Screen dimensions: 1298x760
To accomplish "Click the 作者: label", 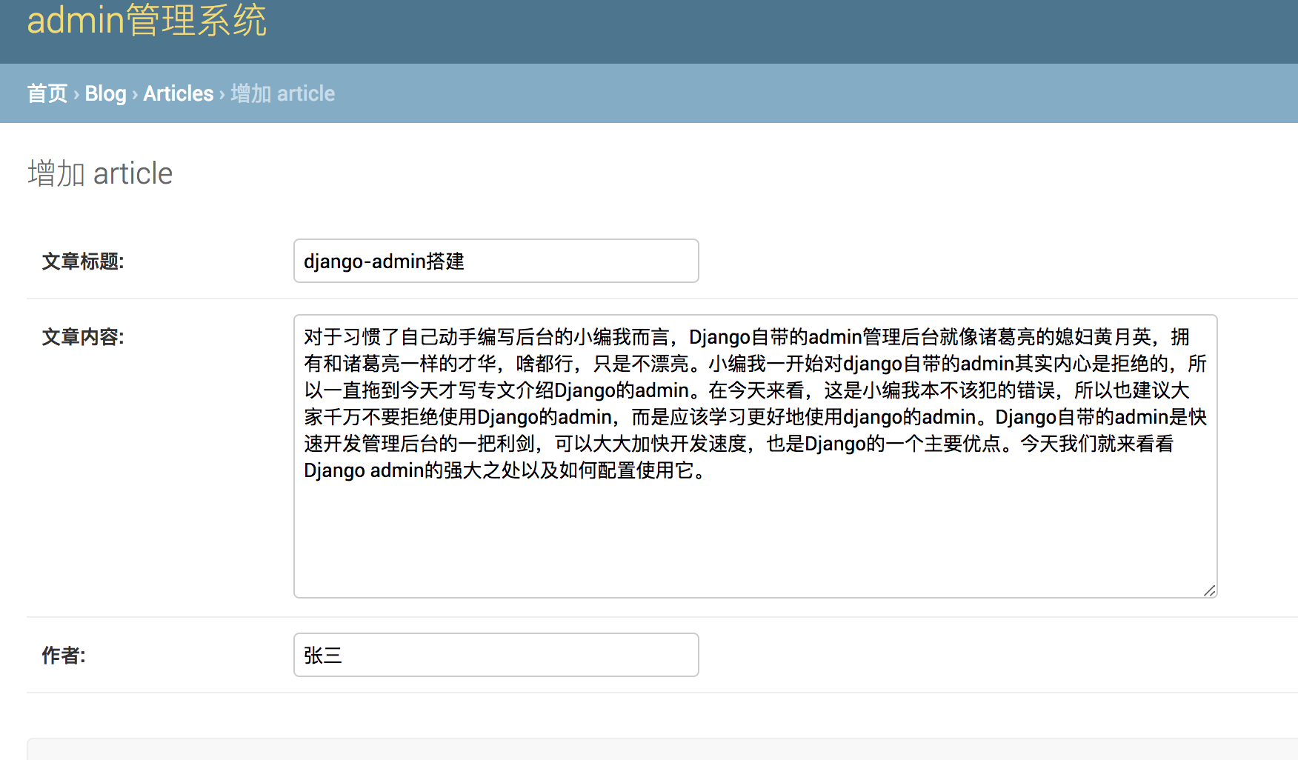I will (x=64, y=656).
